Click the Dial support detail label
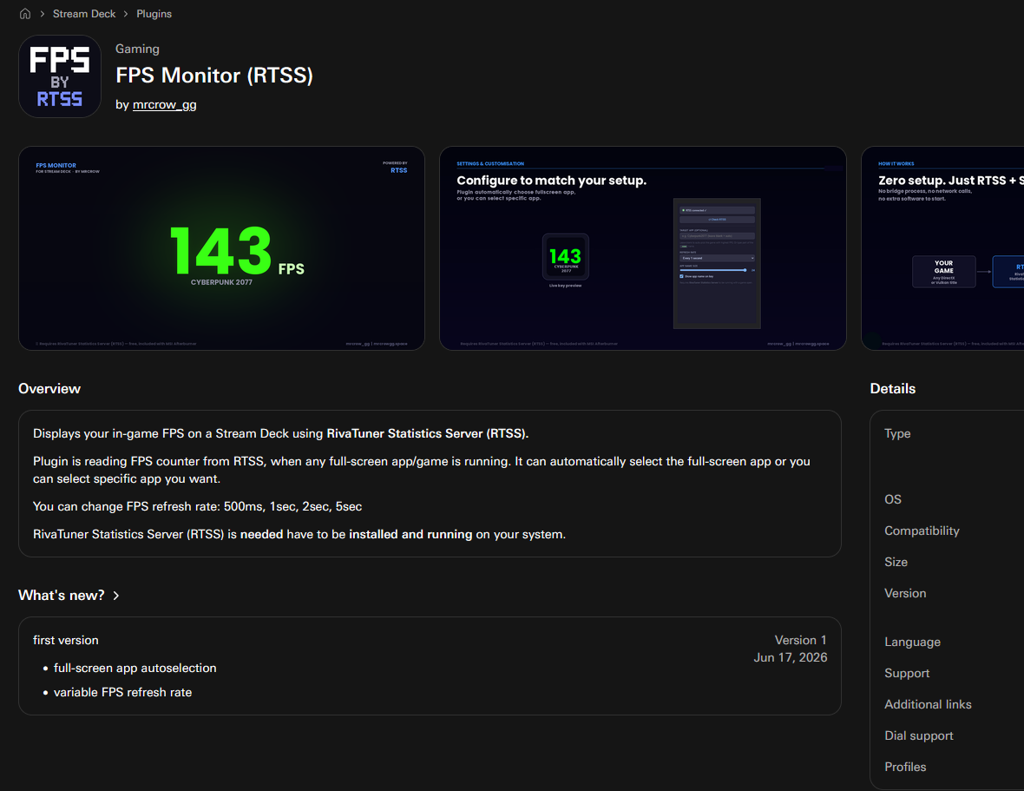Viewport: 1024px width, 791px height. coord(918,736)
